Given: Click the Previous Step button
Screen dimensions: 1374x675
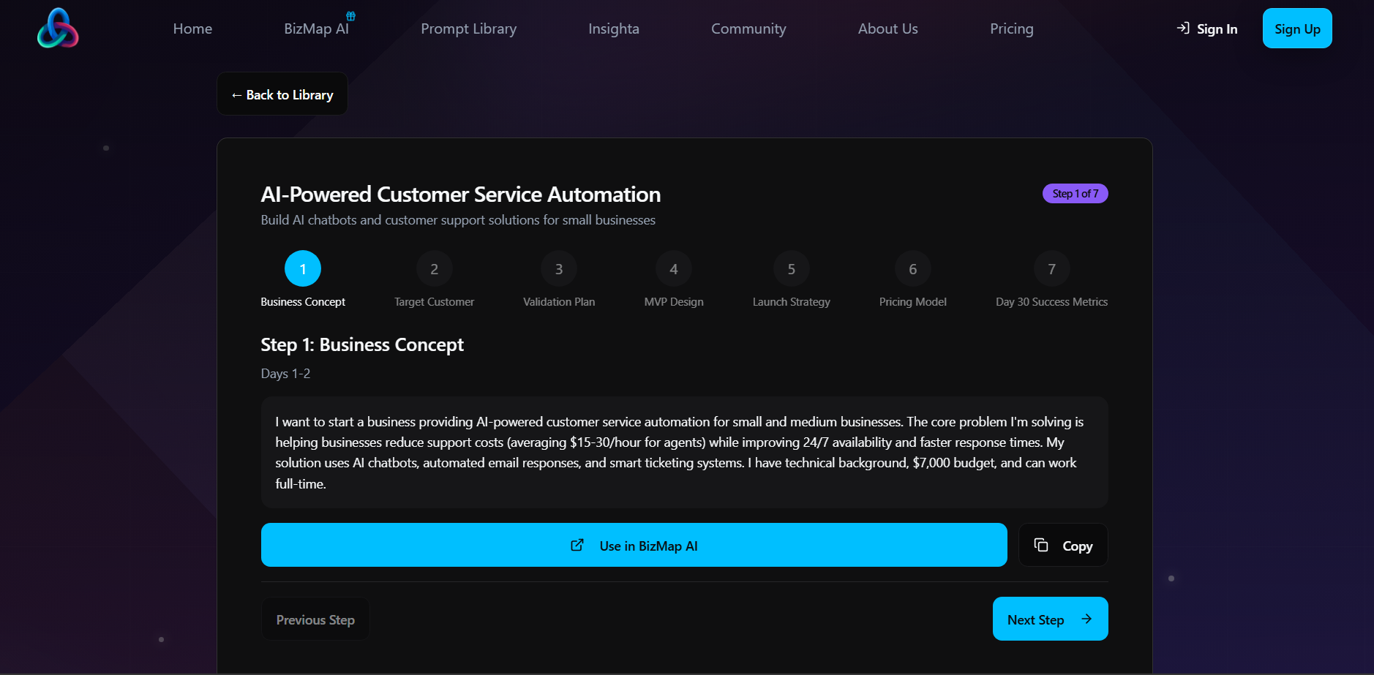Looking at the screenshot, I should point(315,619).
